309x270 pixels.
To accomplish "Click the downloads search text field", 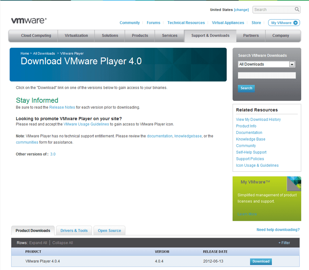I will [267, 75].
